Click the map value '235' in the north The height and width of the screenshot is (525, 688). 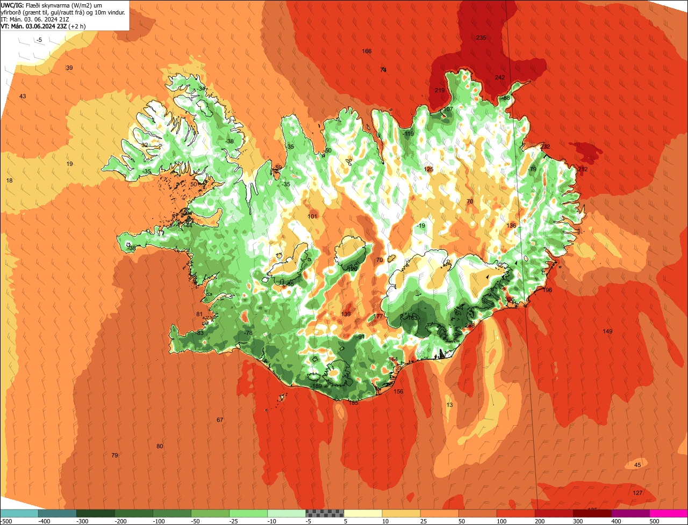(481, 38)
